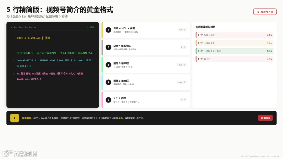
Task: Select the 4 行 3.2s orange row
Action: (235, 43)
